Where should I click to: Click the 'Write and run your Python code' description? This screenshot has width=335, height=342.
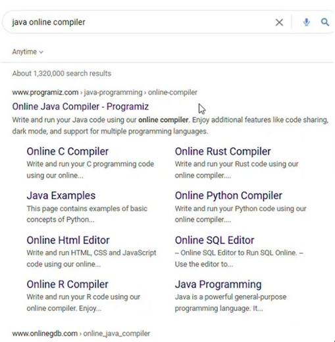pos(240,214)
